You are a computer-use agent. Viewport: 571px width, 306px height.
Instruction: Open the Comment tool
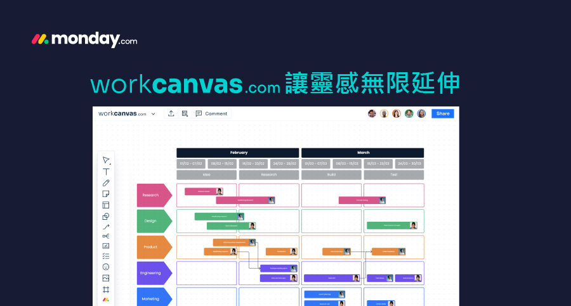click(211, 113)
